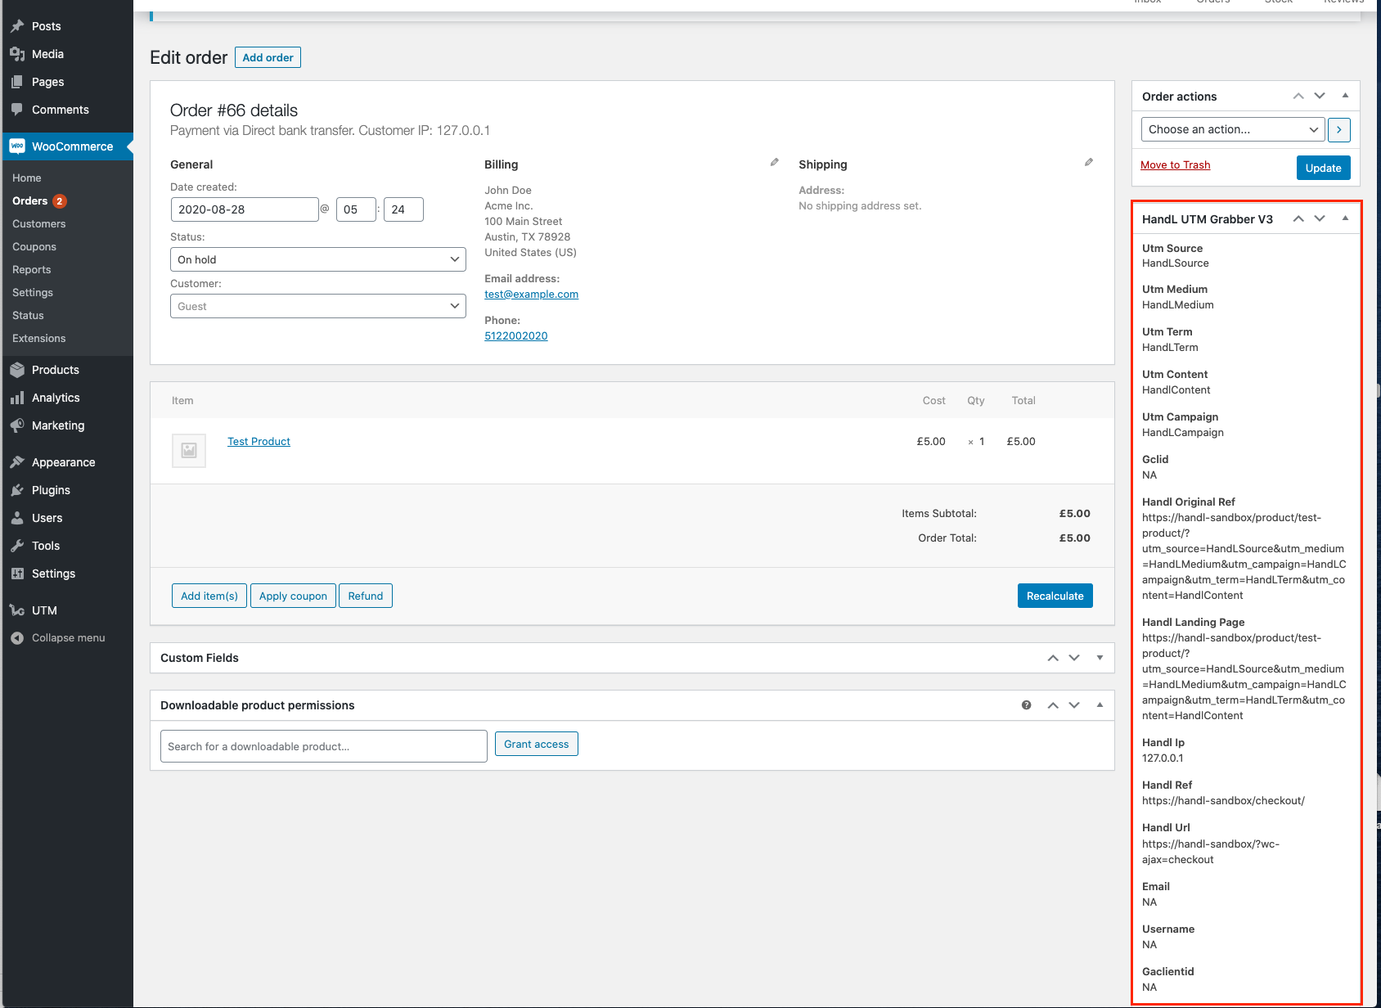This screenshot has height=1008, width=1381.
Task: Click the Marketing megaphone icon
Action: [18, 425]
